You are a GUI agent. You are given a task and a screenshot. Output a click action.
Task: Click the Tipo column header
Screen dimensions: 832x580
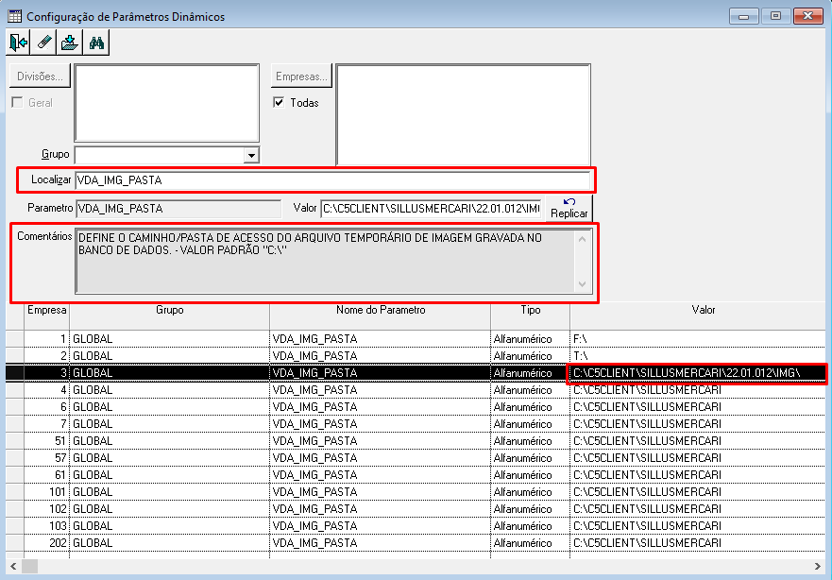(530, 316)
